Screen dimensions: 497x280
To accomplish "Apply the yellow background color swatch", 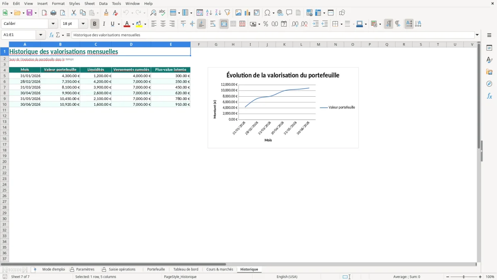I will 139,24.
